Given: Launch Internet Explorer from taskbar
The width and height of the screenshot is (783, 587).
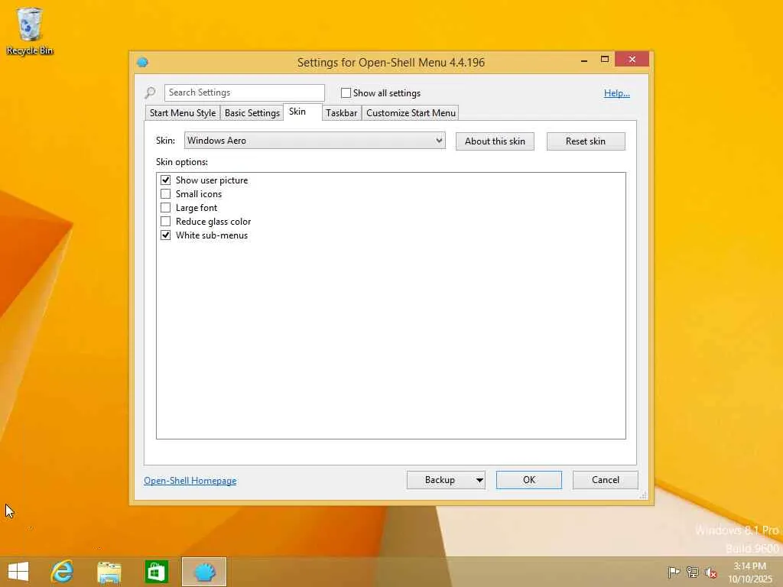Looking at the screenshot, I should tap(63, 572).
